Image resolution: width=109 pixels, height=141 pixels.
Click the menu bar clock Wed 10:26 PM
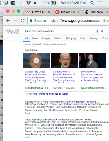click(x=73, y=3)
